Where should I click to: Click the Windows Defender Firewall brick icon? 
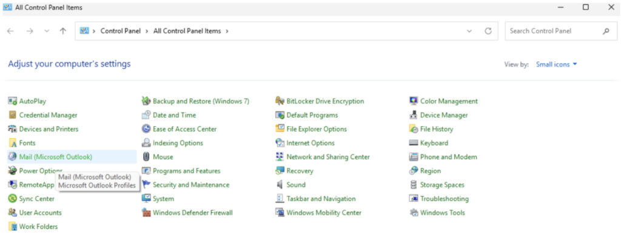click(147, 213)
